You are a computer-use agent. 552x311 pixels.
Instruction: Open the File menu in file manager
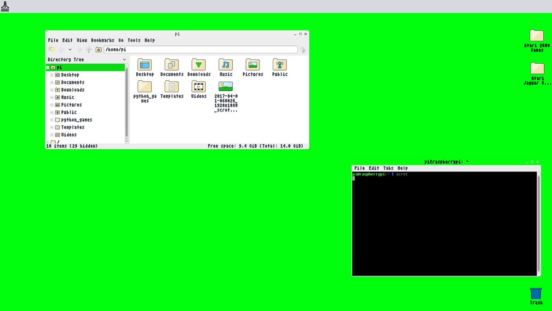tap(53, 40)
